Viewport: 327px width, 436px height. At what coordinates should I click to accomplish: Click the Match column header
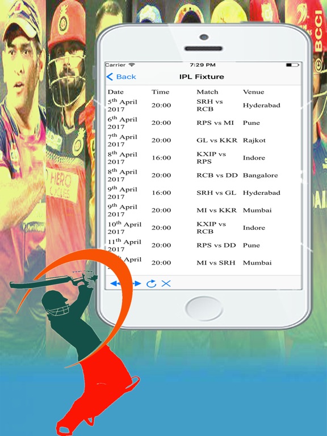pyautogui.click(x=207, y=92)
